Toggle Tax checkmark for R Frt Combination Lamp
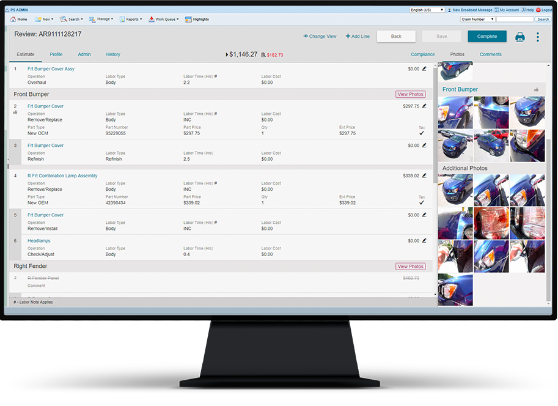Viewport: 558px width, 406px height. (x=421, y=203)
